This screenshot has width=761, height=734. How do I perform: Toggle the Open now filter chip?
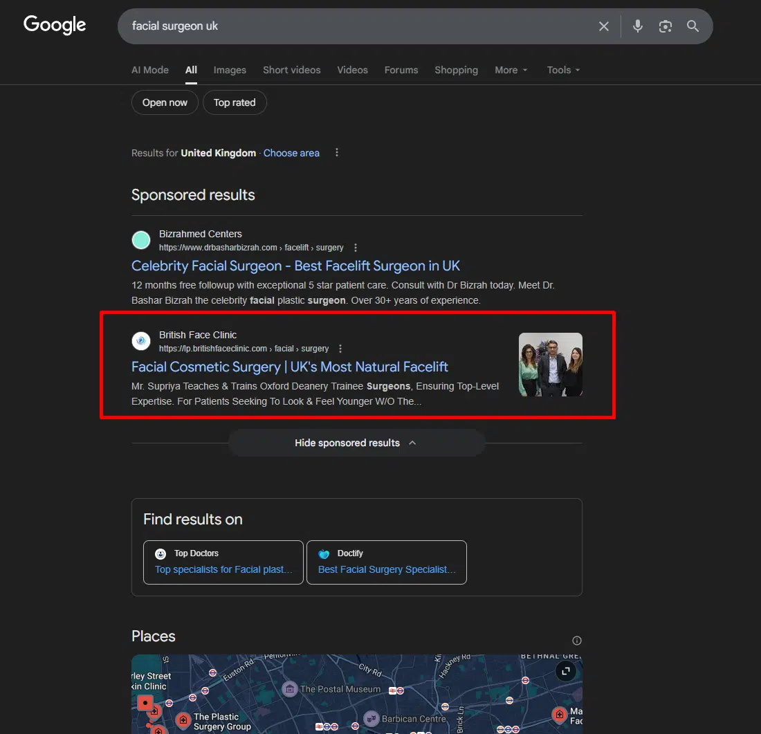pos(165,102)
